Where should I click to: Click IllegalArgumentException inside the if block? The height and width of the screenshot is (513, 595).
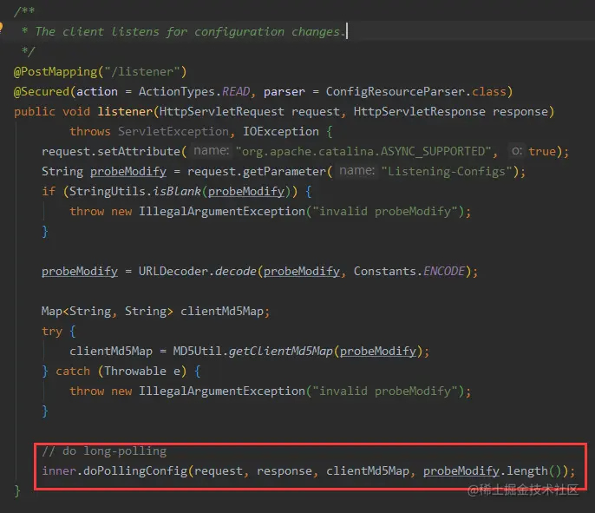point(222,212)
